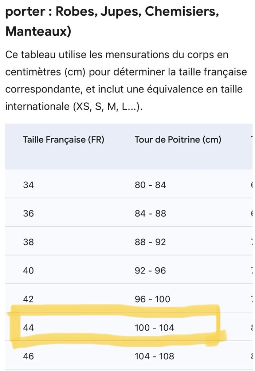The width and height of the screenshot is (255, 371).
Task: Tap the highlighted '100 - 104' measurement cell
Action: [x=154, y=328]
